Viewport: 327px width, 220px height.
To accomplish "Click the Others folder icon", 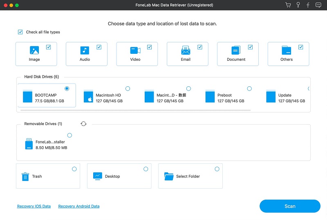I will point(287,51).
